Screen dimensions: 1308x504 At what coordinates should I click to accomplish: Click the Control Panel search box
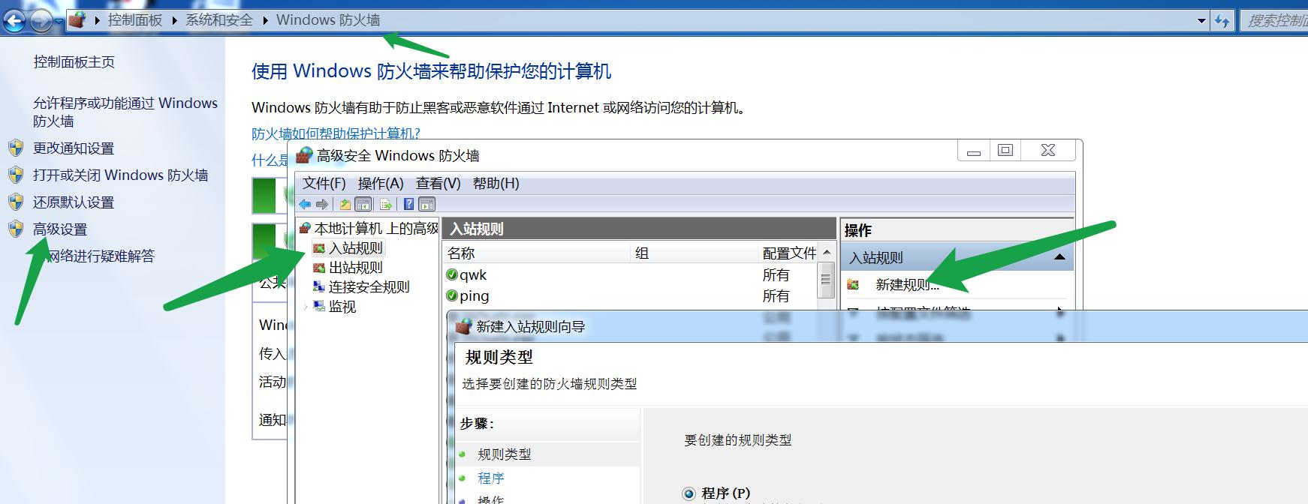[x=1275, y=21]
